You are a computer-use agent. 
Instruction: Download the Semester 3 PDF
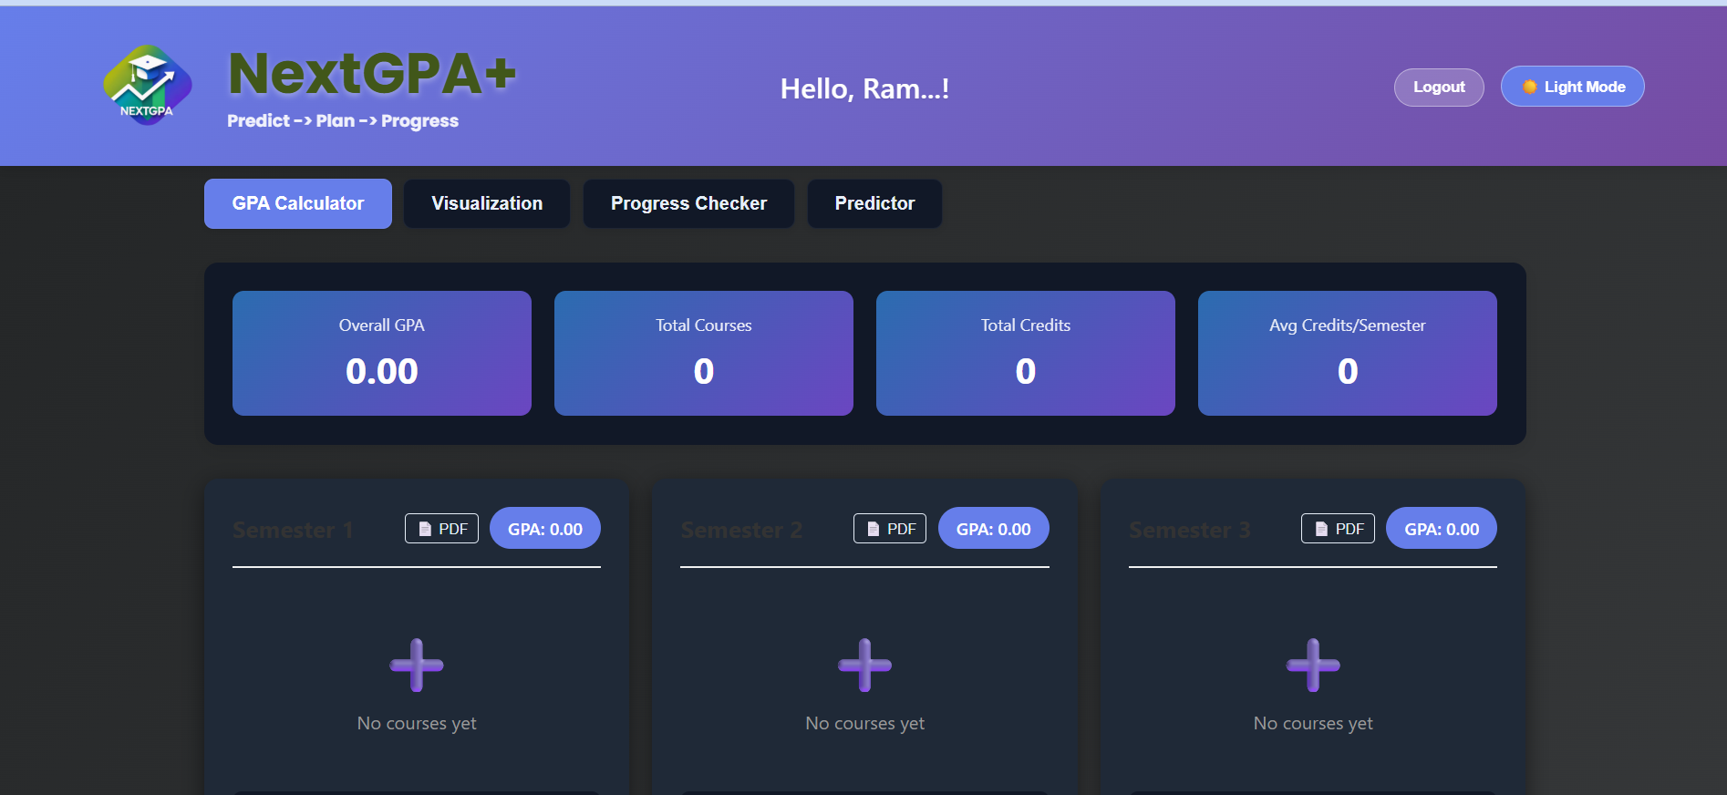[1338, 529]
